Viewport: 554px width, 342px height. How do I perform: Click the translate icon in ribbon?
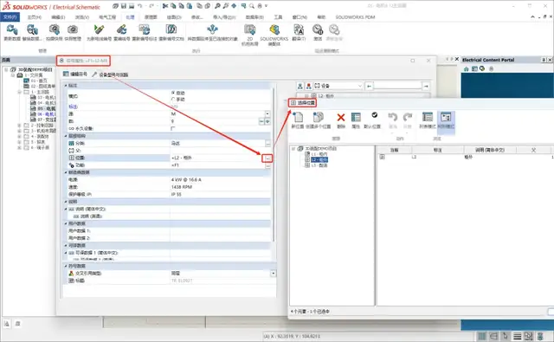pos(299,29)
